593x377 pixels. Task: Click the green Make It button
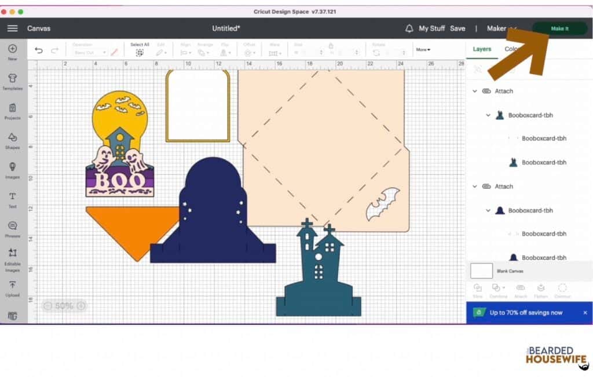click(x=559, y=28)
